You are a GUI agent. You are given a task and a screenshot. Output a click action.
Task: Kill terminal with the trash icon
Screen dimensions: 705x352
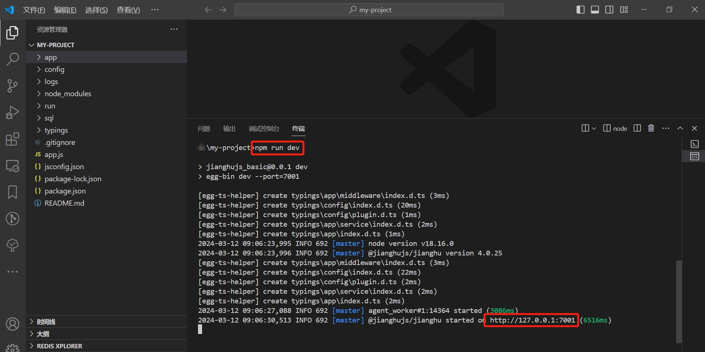[x=651, y=128]
